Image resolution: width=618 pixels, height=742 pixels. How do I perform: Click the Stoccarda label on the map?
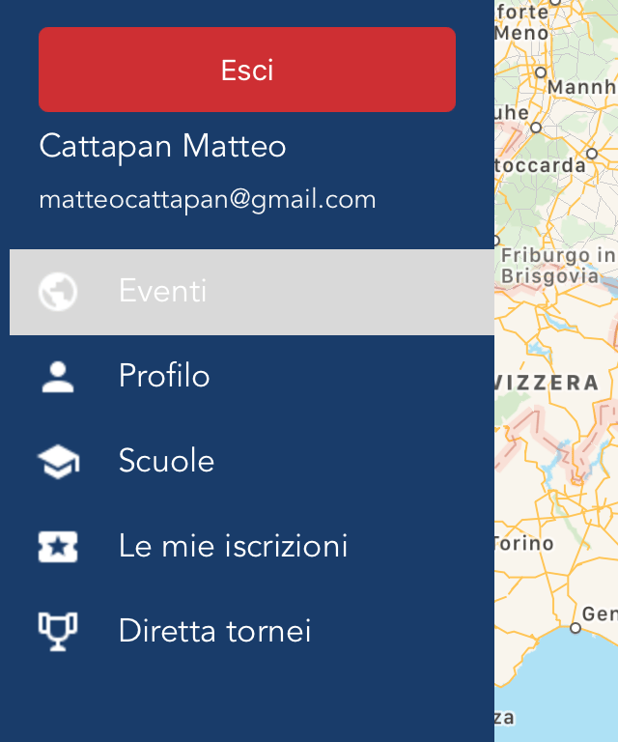coord(541,165)
